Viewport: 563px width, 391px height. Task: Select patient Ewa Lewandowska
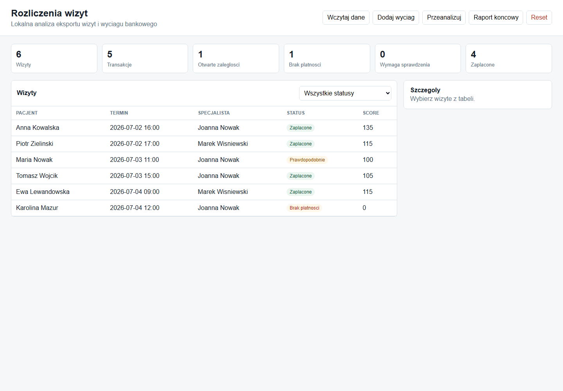[43, 192]
